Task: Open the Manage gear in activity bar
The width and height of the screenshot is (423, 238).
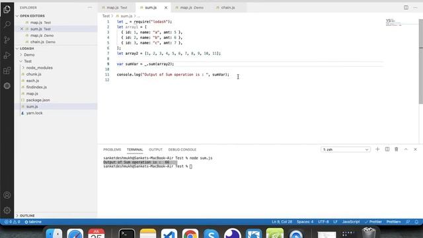Action: [7, 210]
